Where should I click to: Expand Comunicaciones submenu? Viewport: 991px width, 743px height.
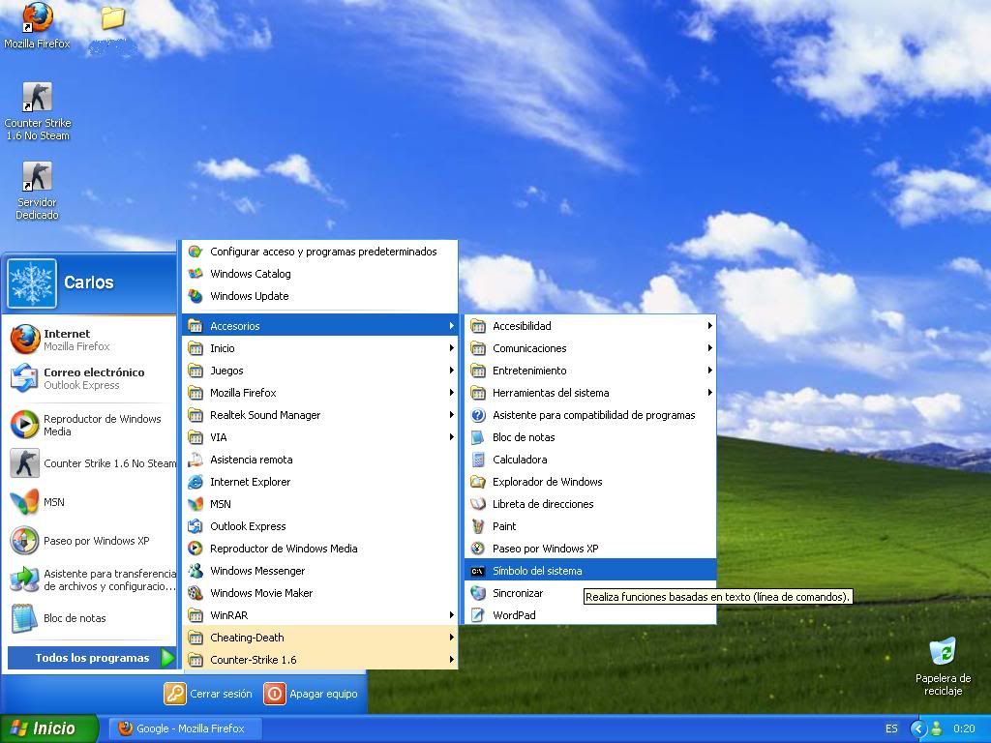[x=590, y=348]
